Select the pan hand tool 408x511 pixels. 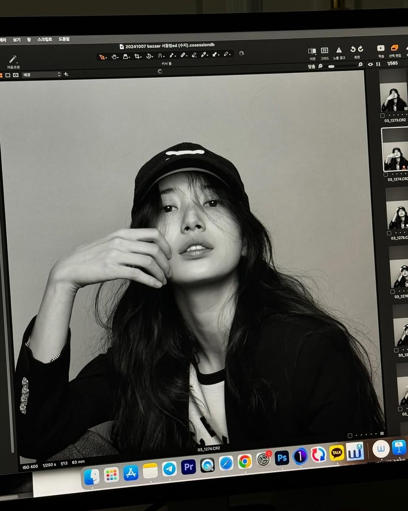(x=115, y=56)
